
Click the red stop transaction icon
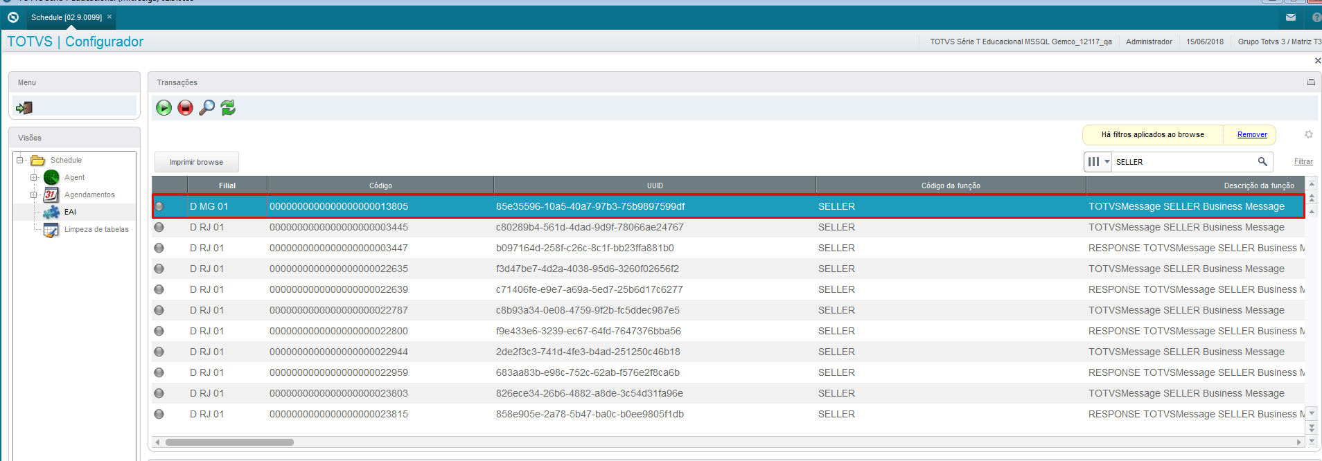pos(185,107)
